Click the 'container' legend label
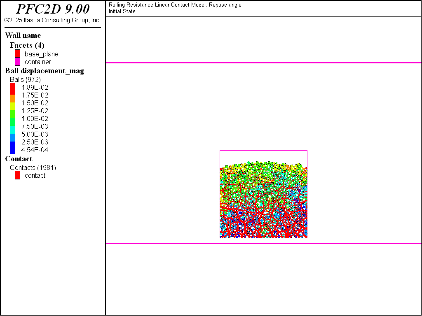This screenshot has width=422, height=316. [38, 62]
